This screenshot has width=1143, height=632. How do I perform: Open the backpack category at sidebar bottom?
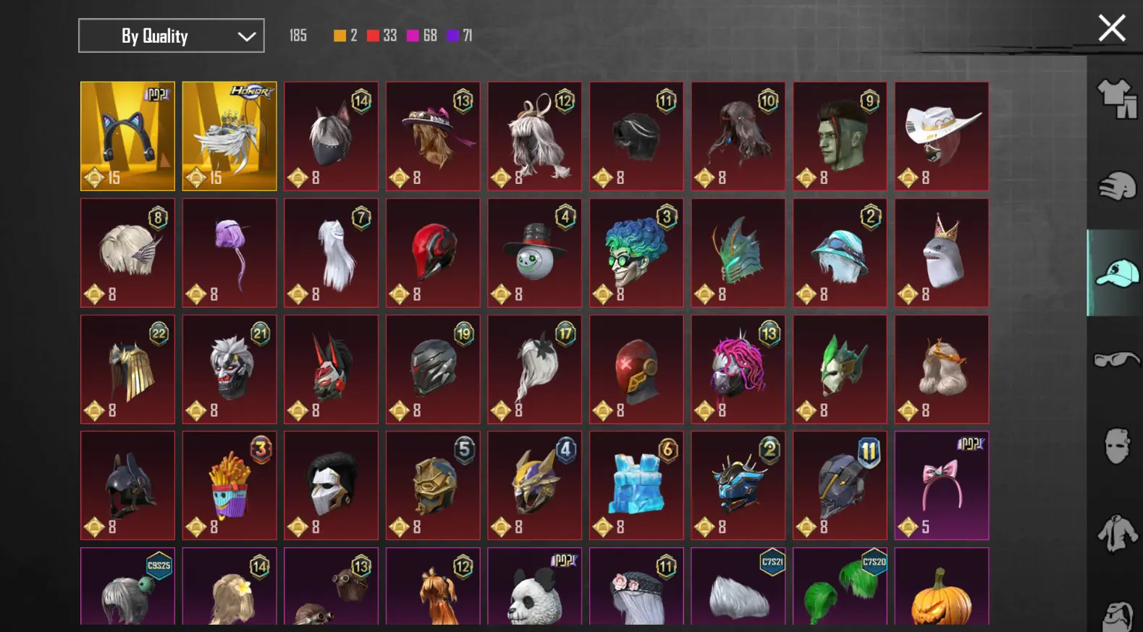pos(1117,615)
